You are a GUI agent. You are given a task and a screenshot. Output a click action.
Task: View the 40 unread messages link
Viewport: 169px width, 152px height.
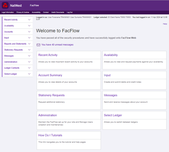[57, 45]
